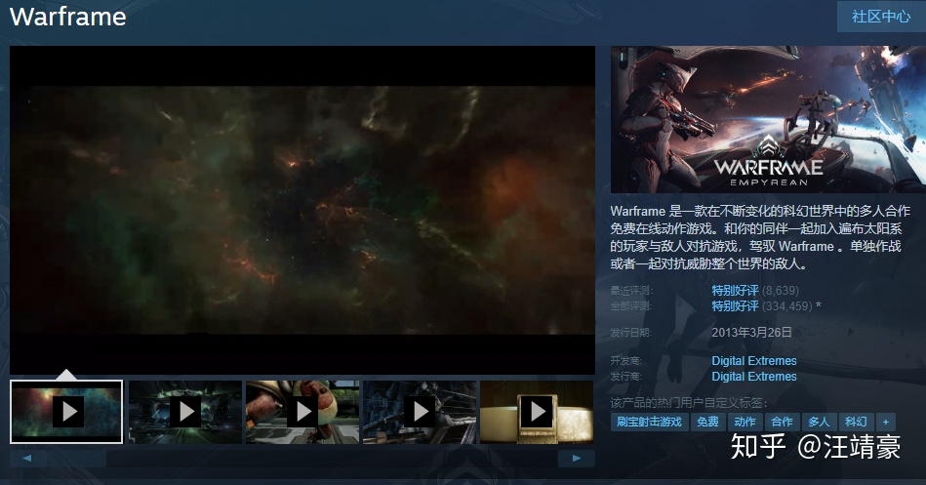Click the thumbnail strip scrollbar handle
Image resolution: width=926 pixels, height=485 pixels.
(77, 458)
